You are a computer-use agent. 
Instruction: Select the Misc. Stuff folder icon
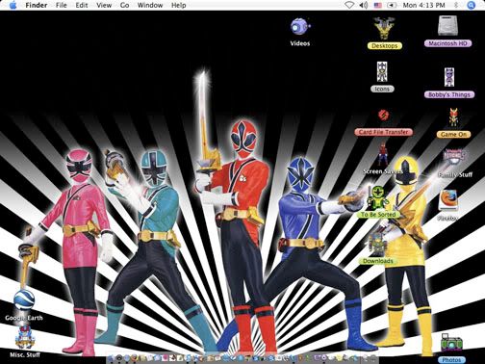point(25,337)
